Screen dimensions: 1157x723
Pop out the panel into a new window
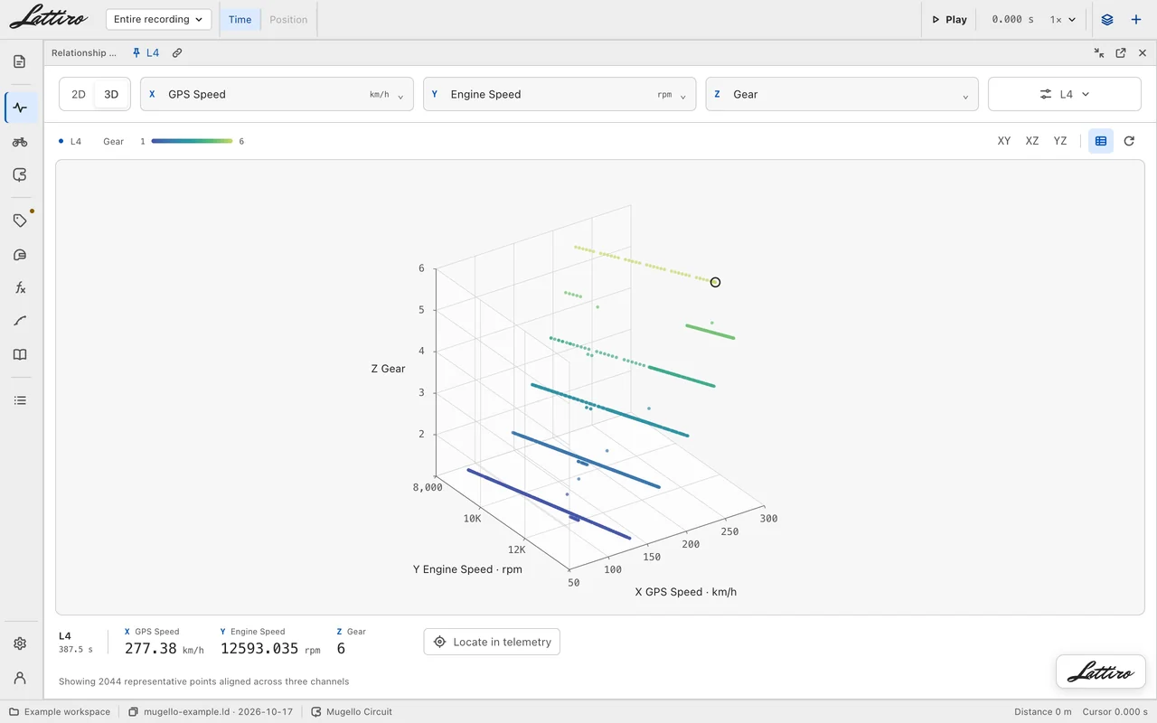(1121, 53)
